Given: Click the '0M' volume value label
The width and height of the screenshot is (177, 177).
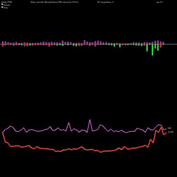Looking at the screenshot, I should coord(169,128).
